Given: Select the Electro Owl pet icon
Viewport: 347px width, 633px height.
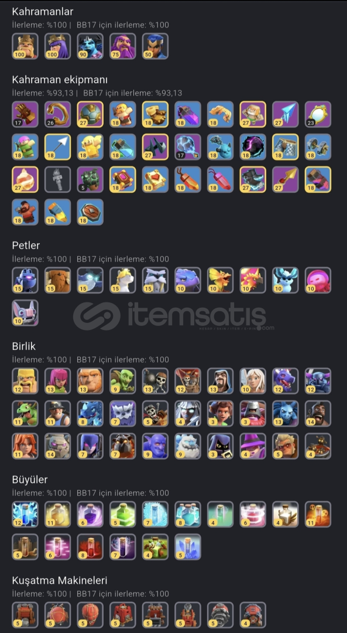Looking at the screenshot, I should coord(90,280).
